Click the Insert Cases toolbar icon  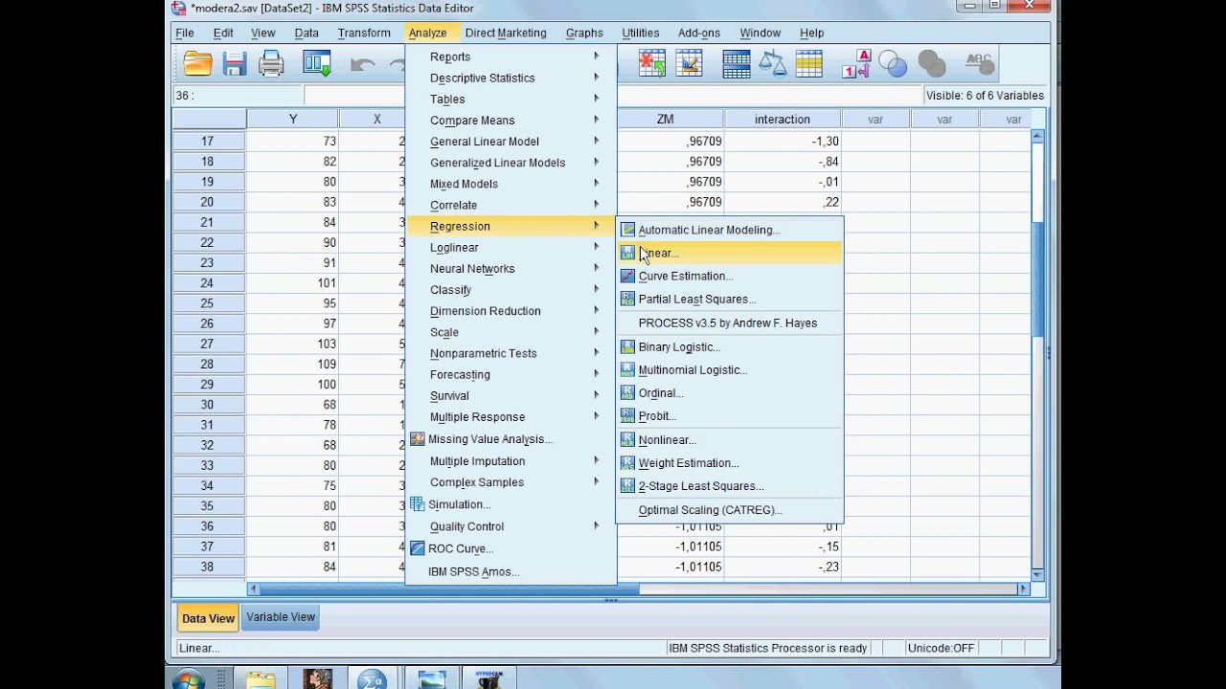[652, 64]
